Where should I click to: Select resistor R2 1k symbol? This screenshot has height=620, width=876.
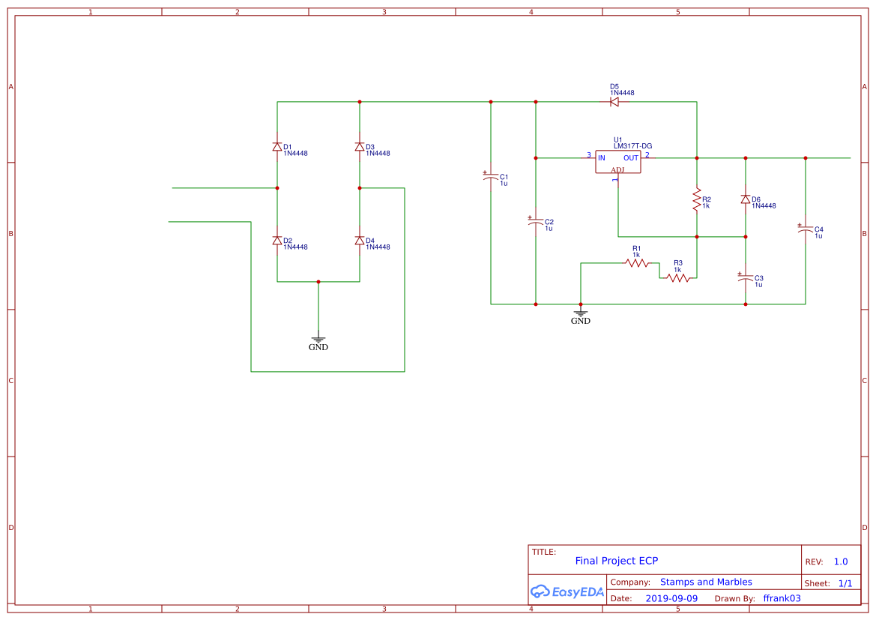point(697,199)
